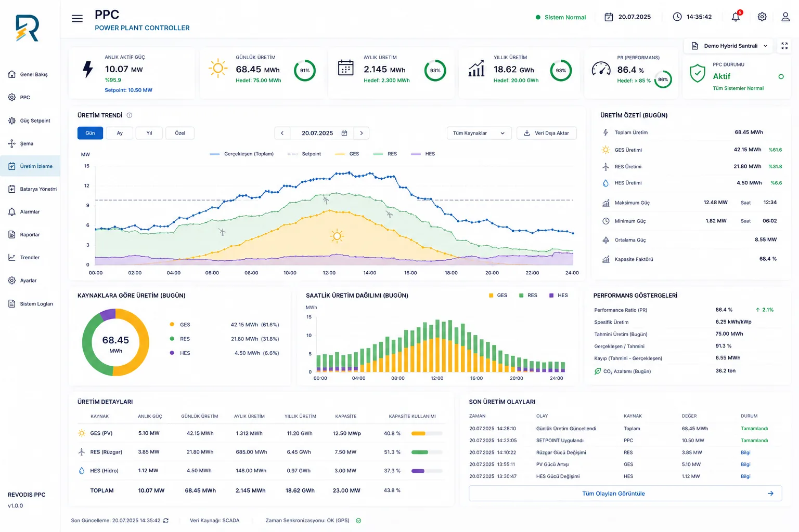
Task: Click the Üretim Trendi info icon
Action: click(130, 115)
